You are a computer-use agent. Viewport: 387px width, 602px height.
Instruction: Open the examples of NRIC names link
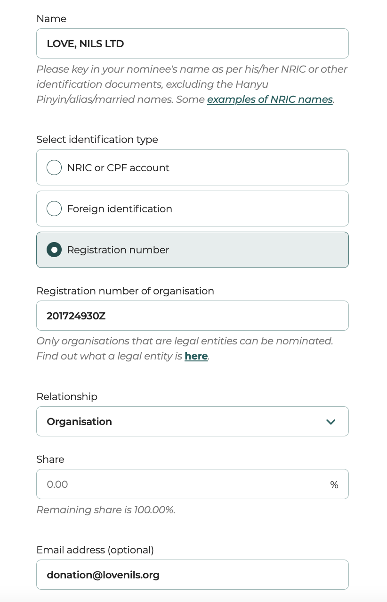tap(270, 100)
